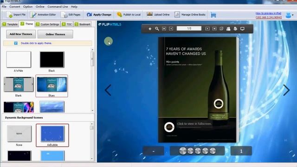The image size is (297, 167).
Task: Select the Theme tab
Action: point(27,24)
